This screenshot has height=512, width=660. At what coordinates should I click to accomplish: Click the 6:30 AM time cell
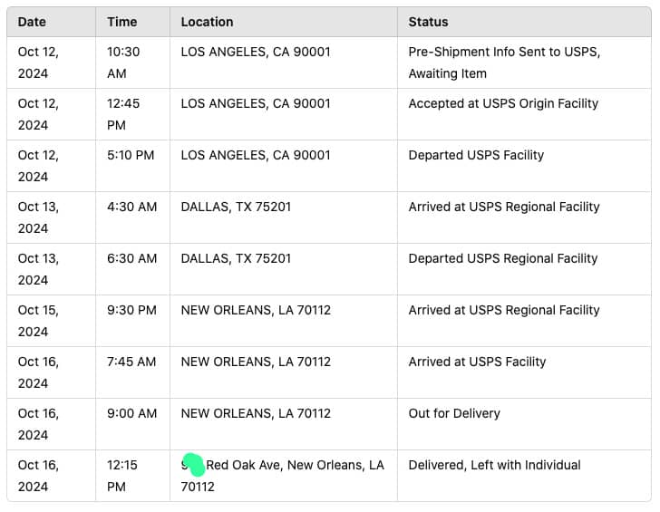[131, 258]
